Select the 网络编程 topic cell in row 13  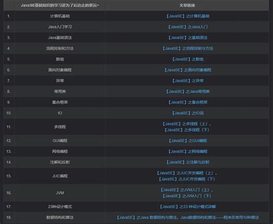click(x=60, y=151)
